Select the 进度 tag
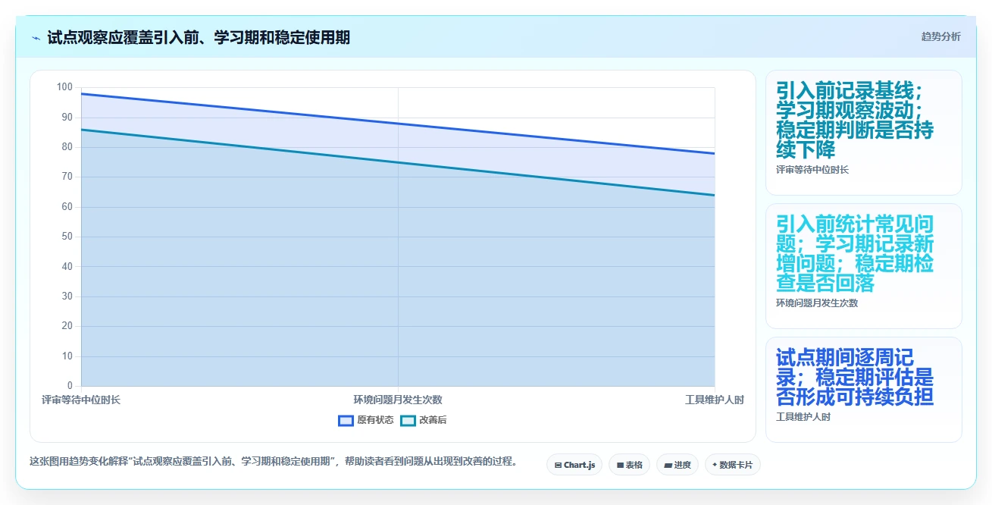The width and height of the screenshot is (992, 505). click(x=678, y=465)
